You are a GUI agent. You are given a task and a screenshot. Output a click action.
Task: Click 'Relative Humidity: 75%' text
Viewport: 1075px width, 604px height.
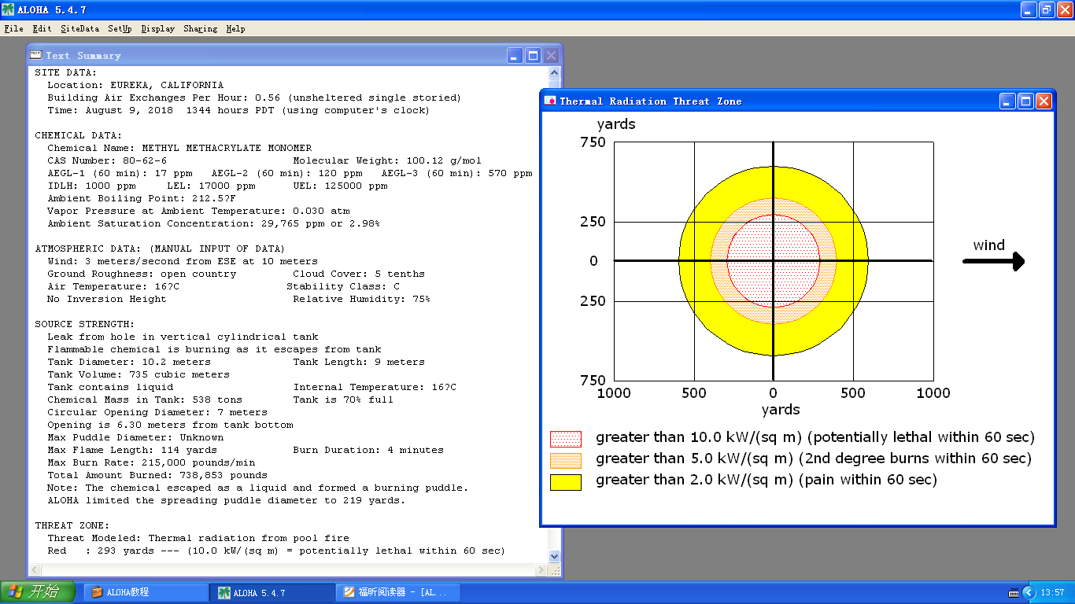coord(362,299)
